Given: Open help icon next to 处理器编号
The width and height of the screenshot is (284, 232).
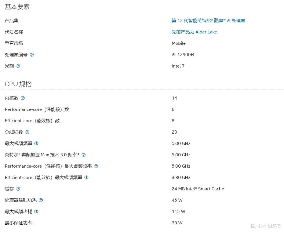Looking at the screenshot, I should pos(32,55).
